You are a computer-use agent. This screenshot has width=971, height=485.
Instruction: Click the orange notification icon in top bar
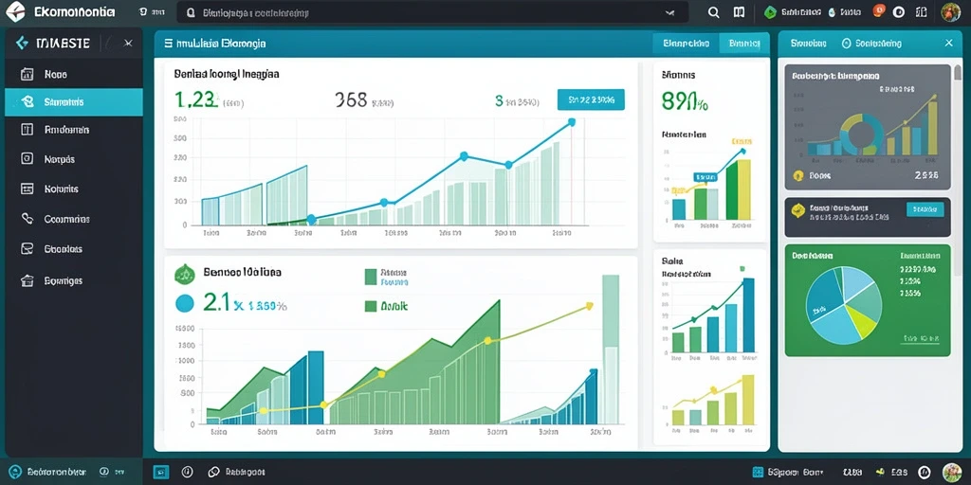point(878,11)
